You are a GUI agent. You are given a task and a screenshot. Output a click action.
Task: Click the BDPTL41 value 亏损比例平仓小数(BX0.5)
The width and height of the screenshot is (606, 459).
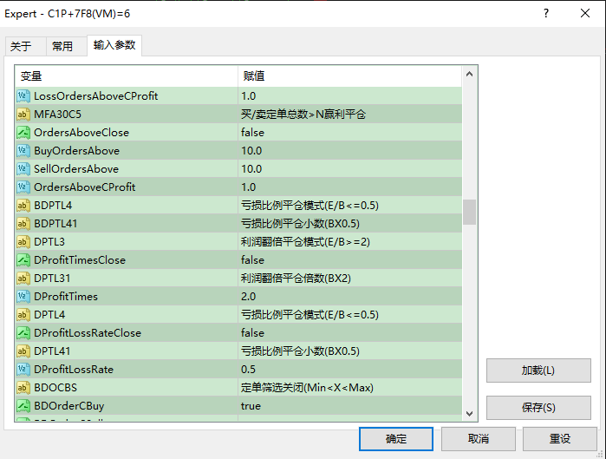(300, 224)
